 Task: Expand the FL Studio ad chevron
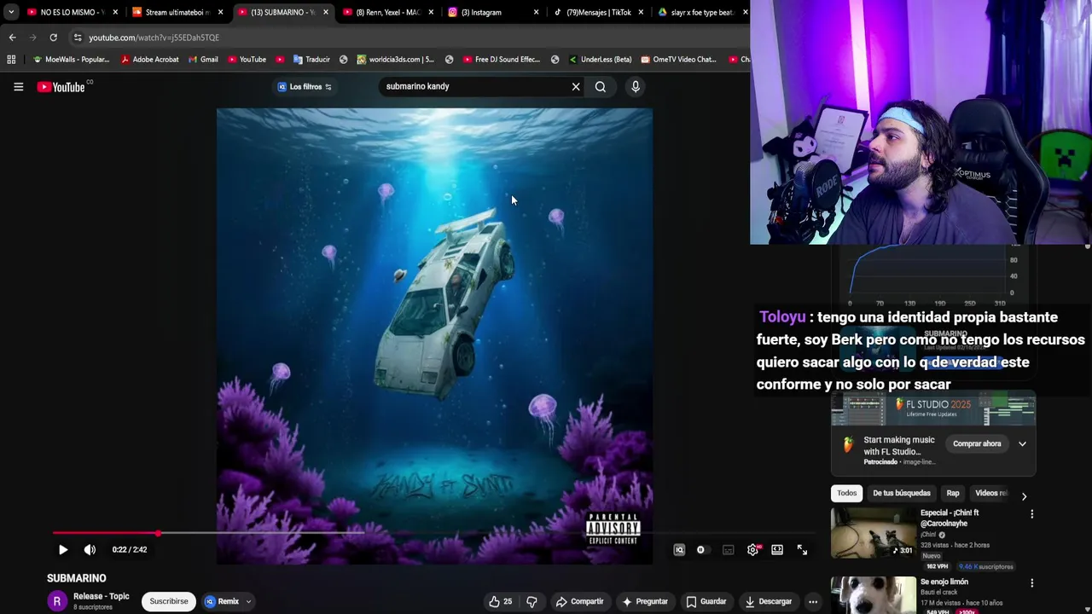tap(1022, 444)
